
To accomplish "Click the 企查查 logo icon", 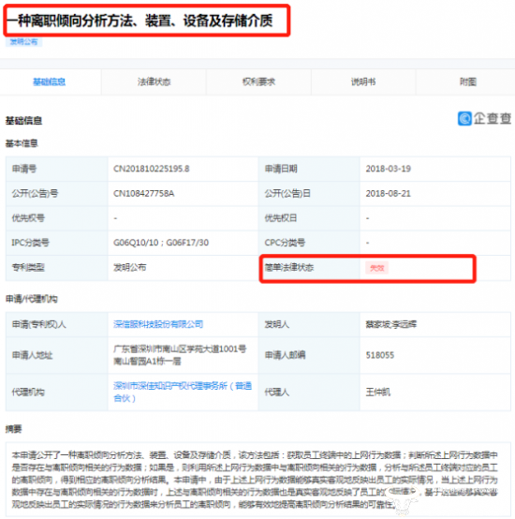I will pyautogui.click(x=464, y=118).
